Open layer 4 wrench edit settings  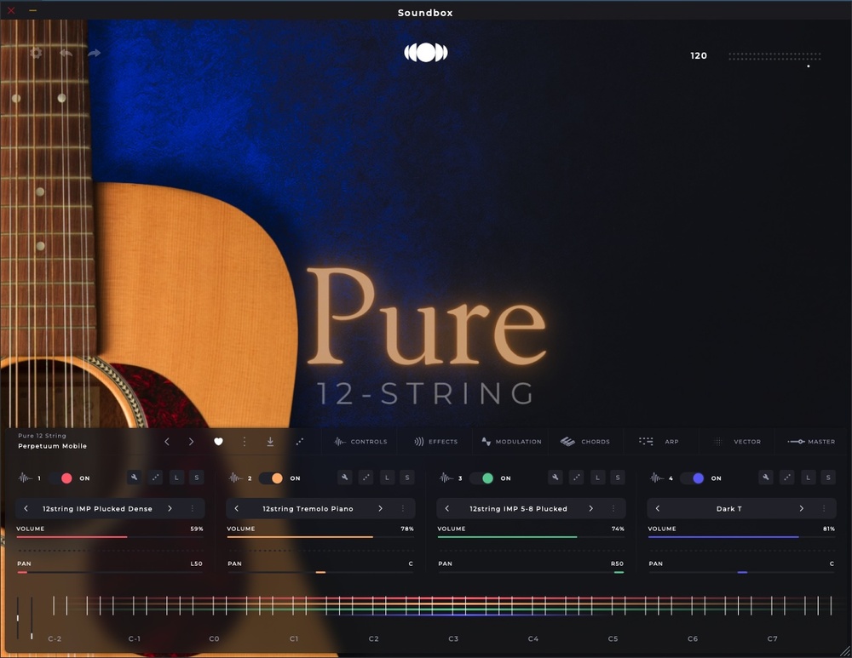coord(766,478)
